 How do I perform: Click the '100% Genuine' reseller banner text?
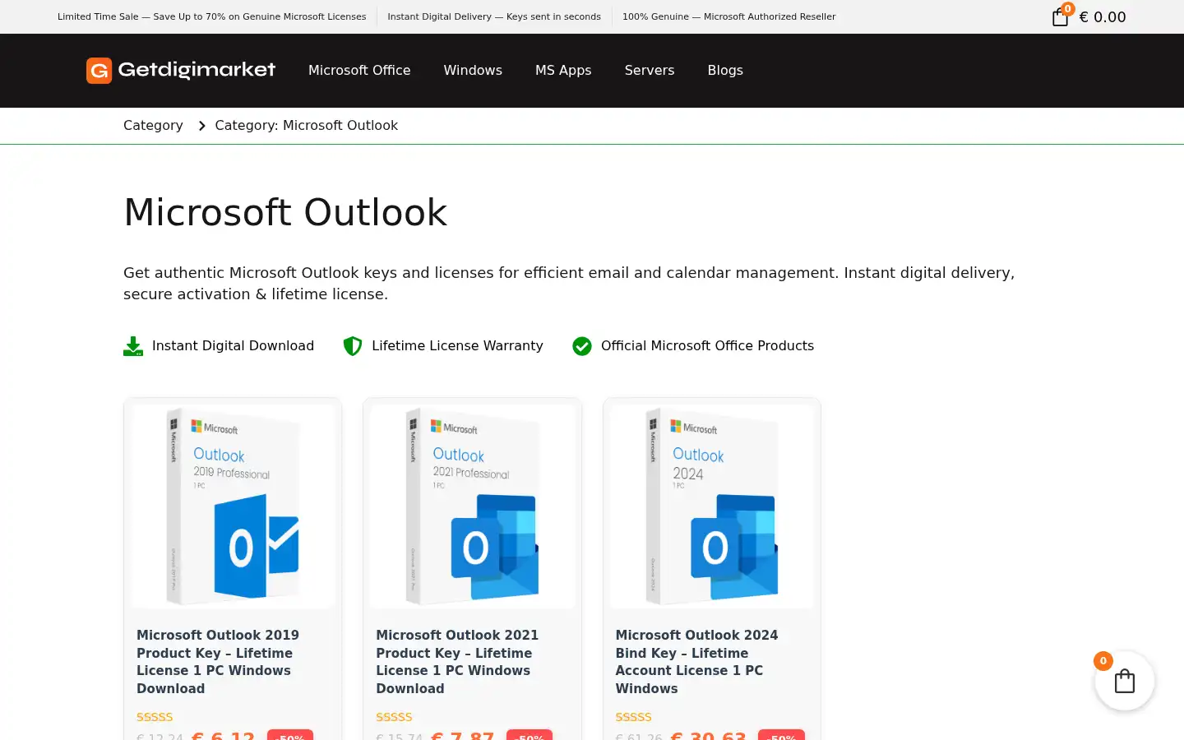pyautogui.click(x=728, y=16)
